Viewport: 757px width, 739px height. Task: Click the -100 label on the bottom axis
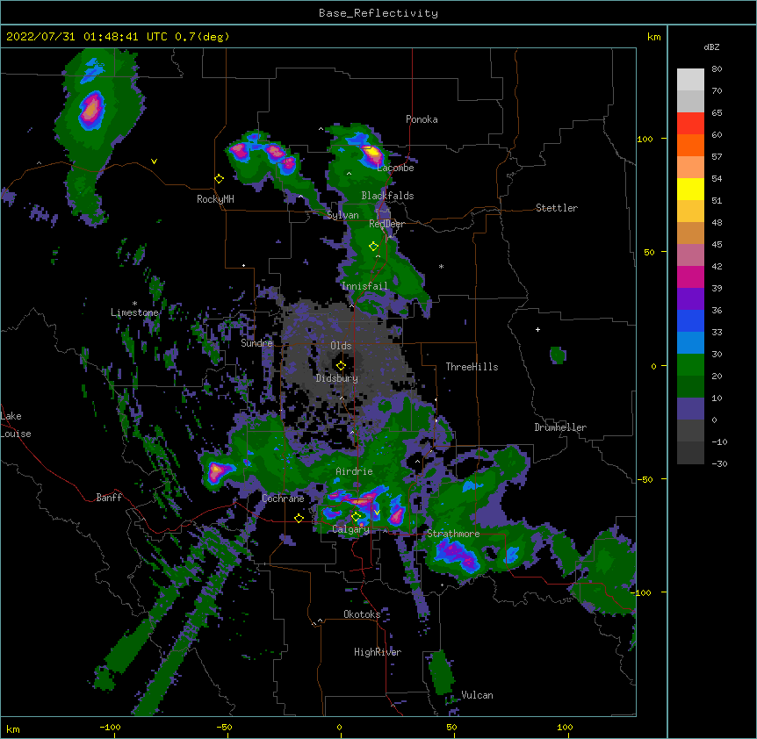[x=110, y=727]
